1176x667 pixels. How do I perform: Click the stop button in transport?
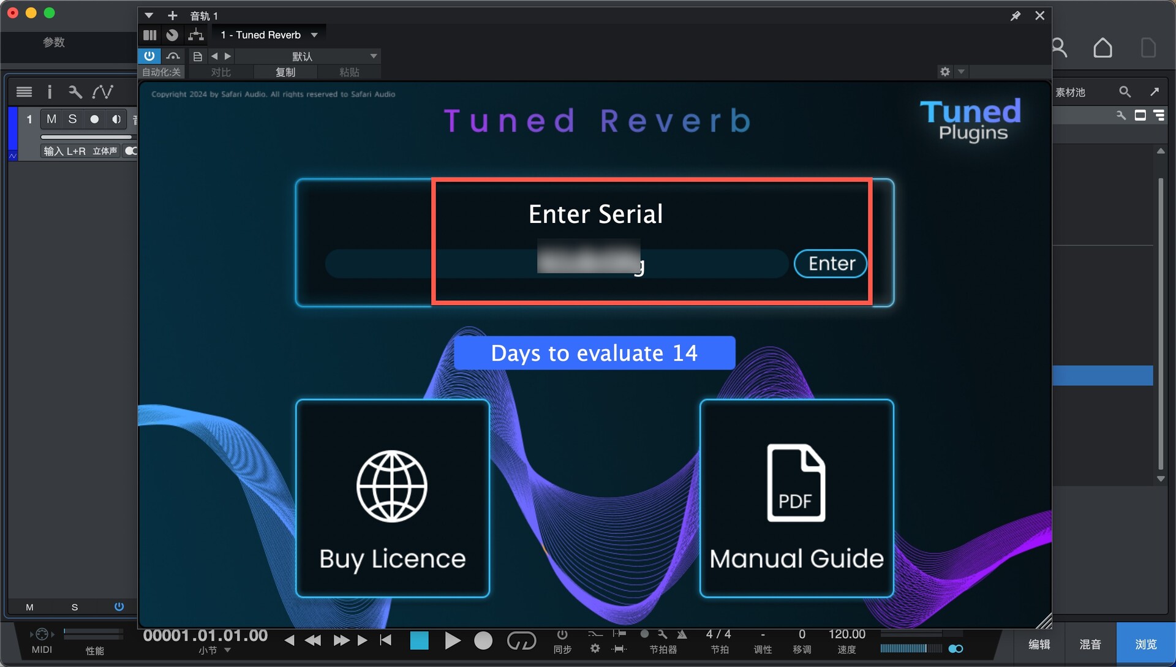[419, 641]
